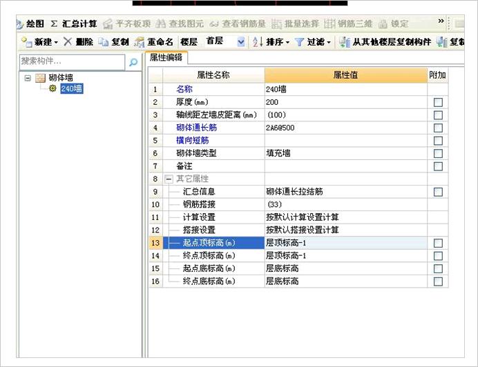
Task: Click the 起点底标高 value 层底标高
Action: pos(345,268)
